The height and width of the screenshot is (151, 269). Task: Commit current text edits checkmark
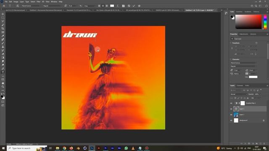pos(134,6)
